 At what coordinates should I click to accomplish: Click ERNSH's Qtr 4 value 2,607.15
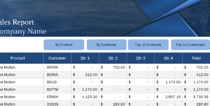pos(168,97)
